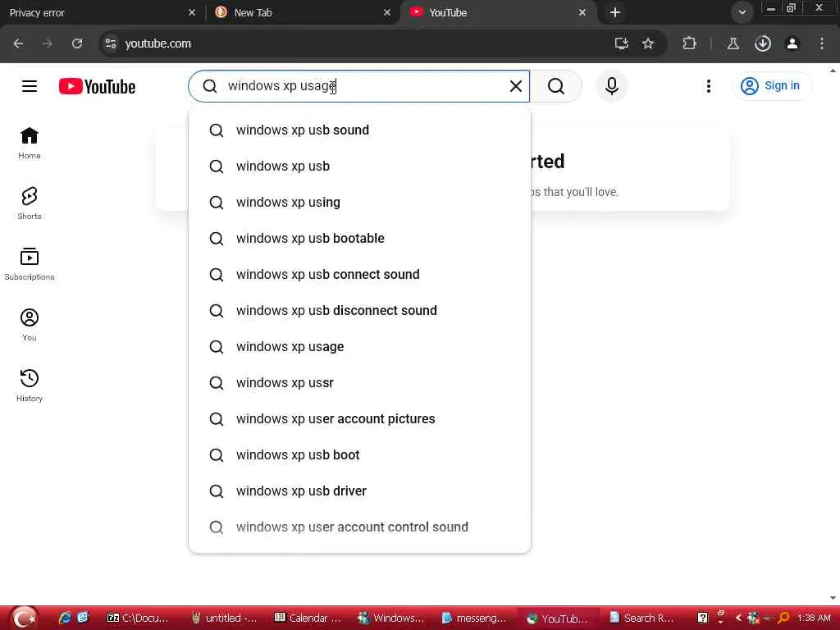Open Shorts in the sidebar

[x=30, y=203]
